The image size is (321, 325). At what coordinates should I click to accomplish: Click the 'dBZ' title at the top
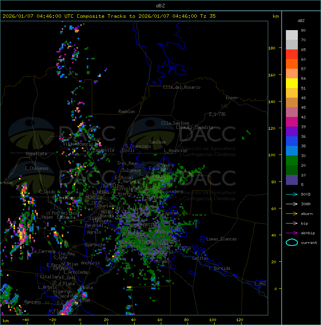tap(160, 5)
